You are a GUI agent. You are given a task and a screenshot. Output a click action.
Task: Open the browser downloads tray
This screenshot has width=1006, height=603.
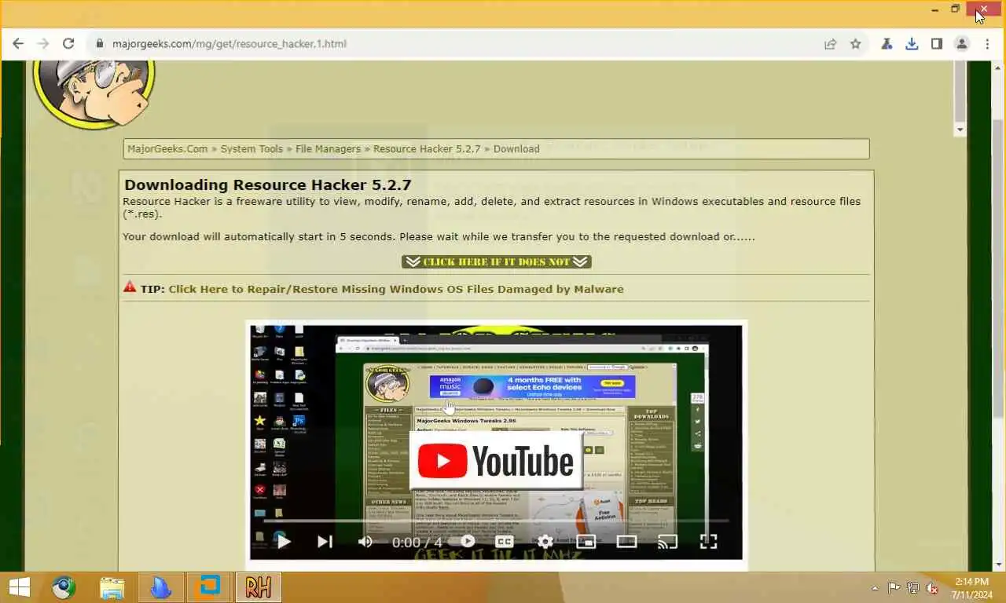[912, 44]
